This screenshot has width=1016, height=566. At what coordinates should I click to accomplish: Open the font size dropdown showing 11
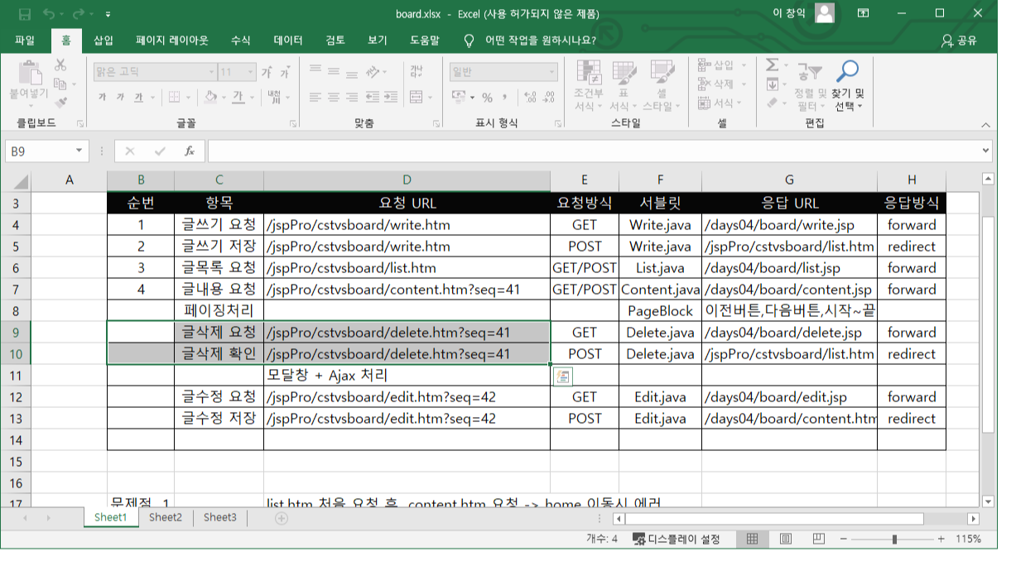[250, 72]
